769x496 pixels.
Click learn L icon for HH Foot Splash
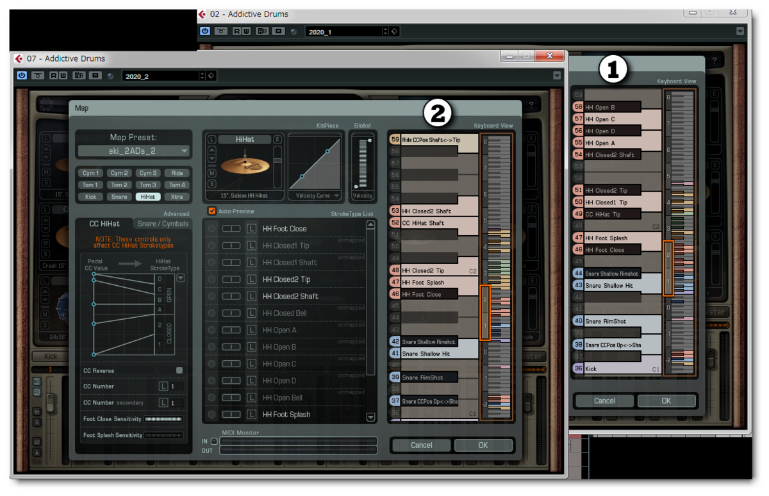[251, 415]
